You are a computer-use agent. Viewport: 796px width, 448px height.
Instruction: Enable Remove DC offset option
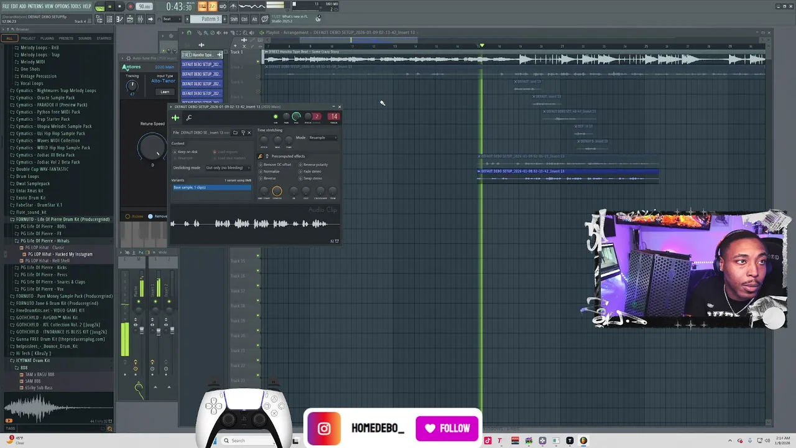261,165
